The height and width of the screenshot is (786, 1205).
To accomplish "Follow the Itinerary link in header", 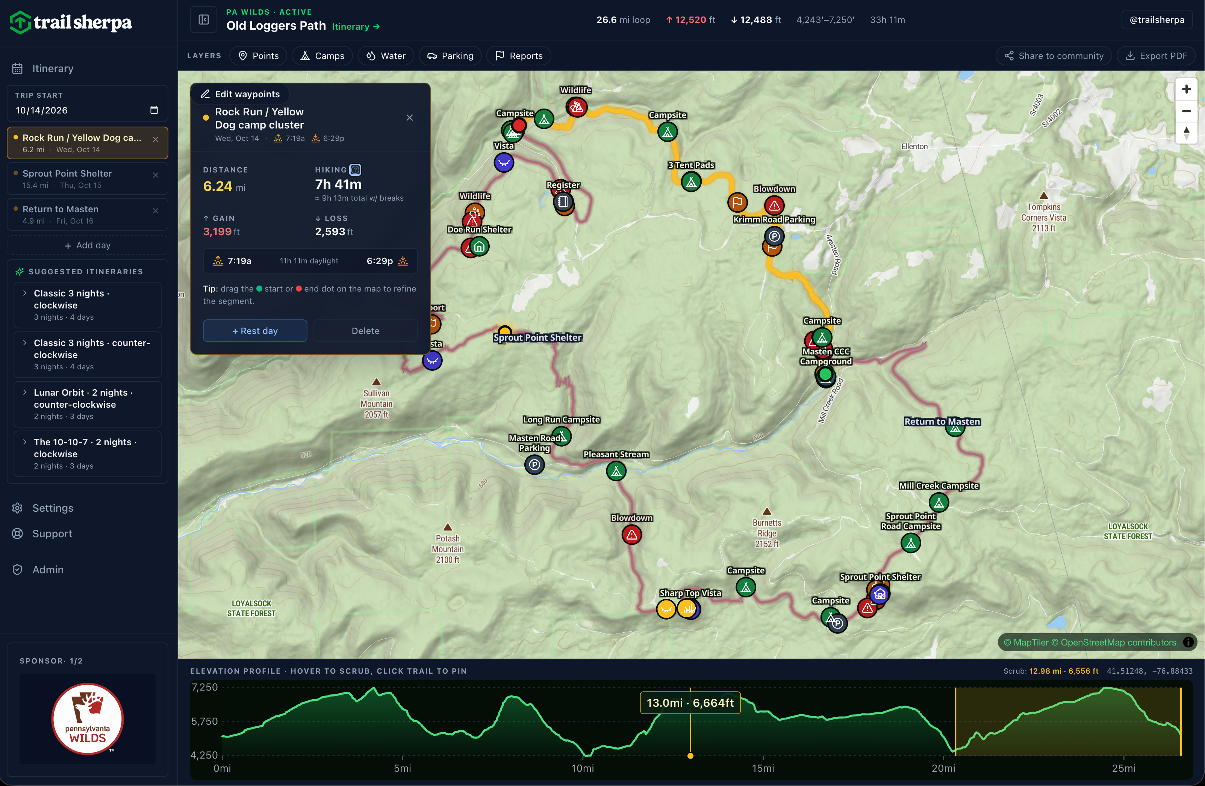I will point(356,26).
